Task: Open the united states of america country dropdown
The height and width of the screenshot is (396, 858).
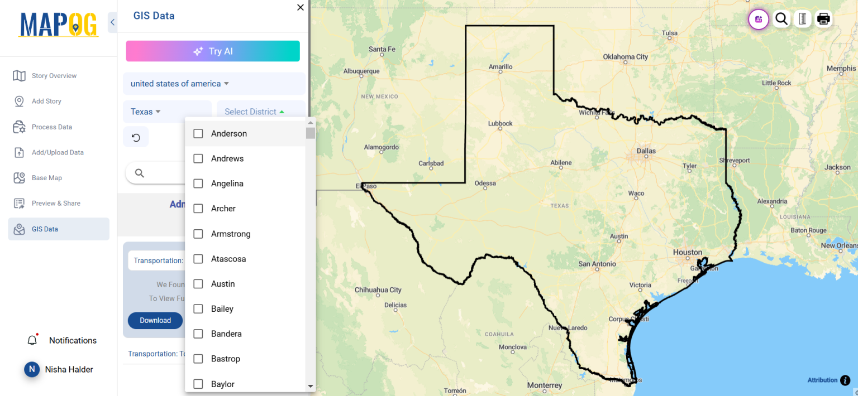Action: coord(178,83)
